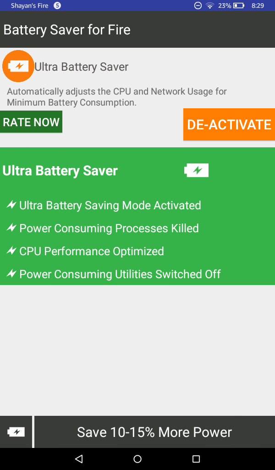Screen dimensions: 275x470
Task: Tap the Wi-Fi status icon
Action: click(x=210, y=6)
